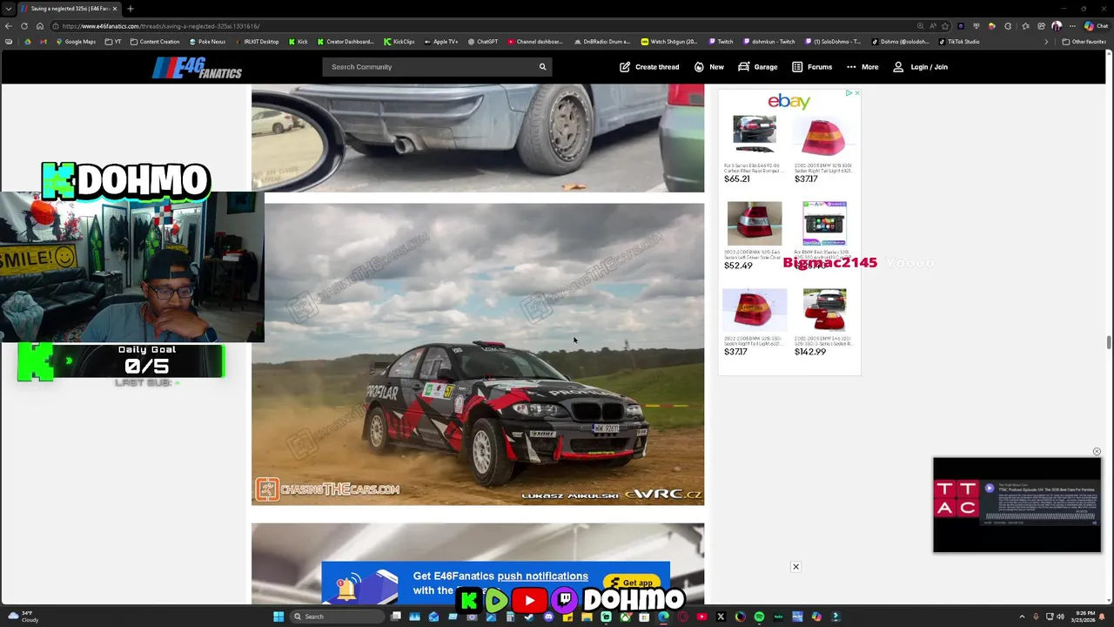Close the eBay ad with its X
This screenshot has height=627, width=1114.
tap(856, 92)
